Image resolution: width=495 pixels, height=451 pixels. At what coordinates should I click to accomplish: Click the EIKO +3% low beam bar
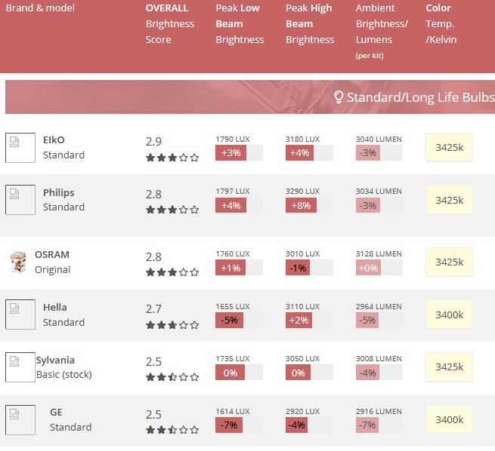(230, 153)
